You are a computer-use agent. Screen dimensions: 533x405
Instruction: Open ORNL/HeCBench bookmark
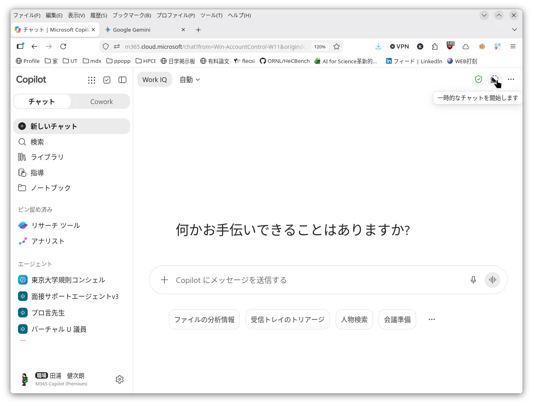pyautogui.click(x=285, y=61)
